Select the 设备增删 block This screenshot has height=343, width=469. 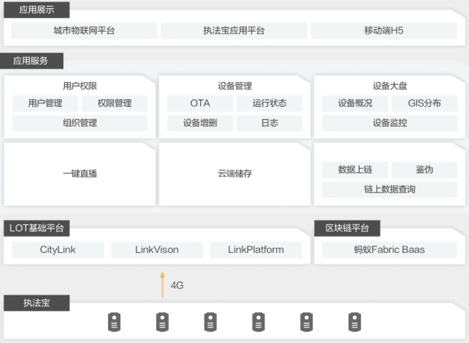pyautogui.click(x=200, y=123)
